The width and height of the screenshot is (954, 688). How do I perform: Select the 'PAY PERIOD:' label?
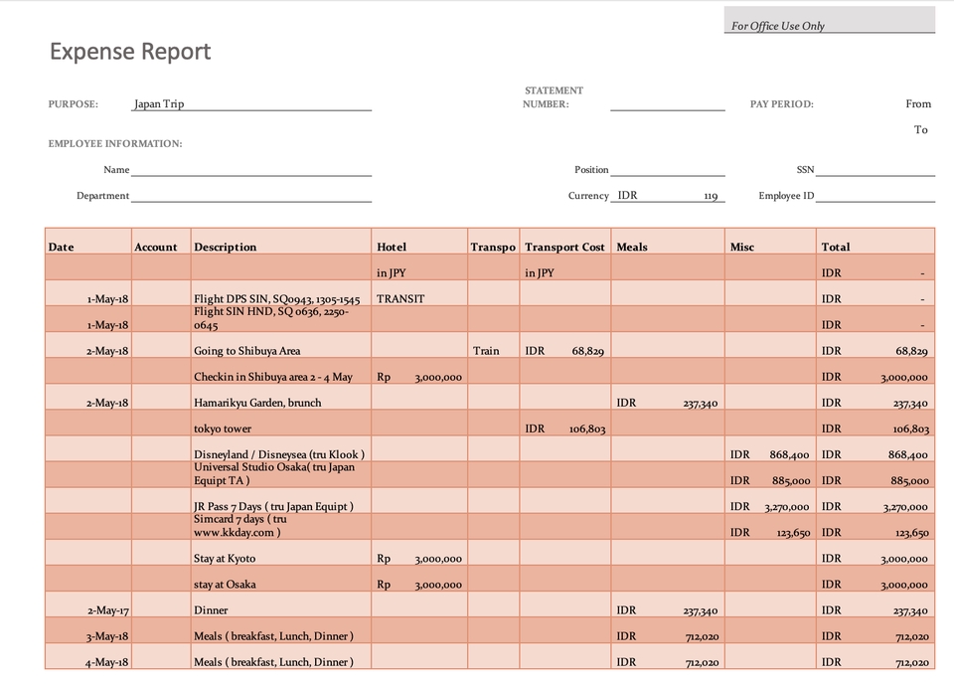[x=781, y=104]
